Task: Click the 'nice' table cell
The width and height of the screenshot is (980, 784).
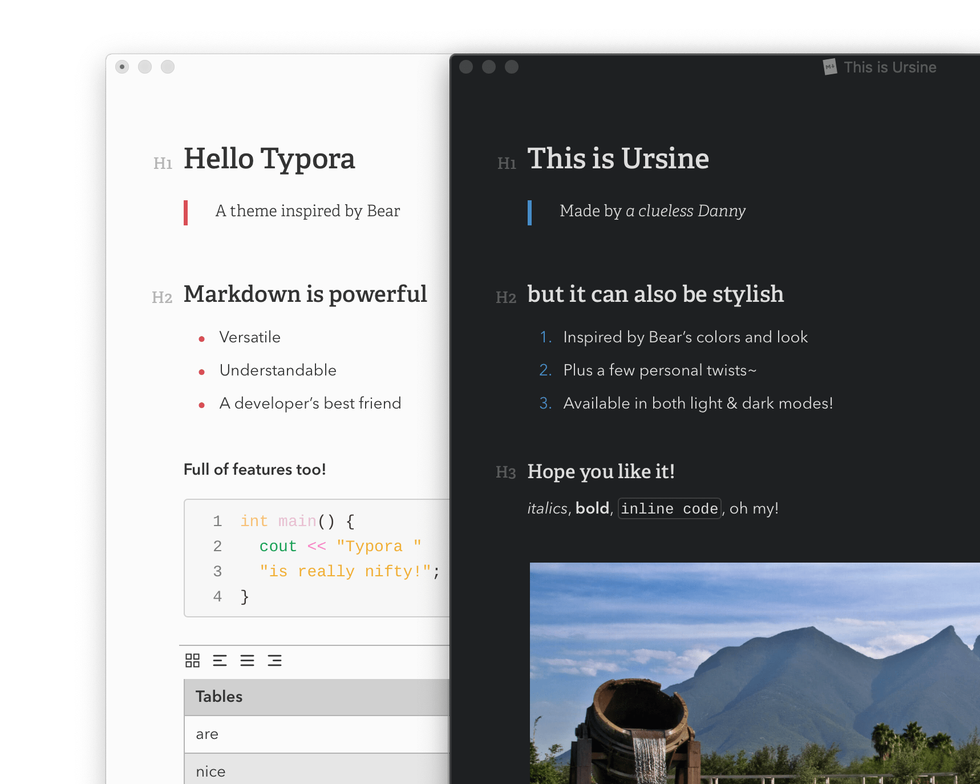Action: [317, 769]
